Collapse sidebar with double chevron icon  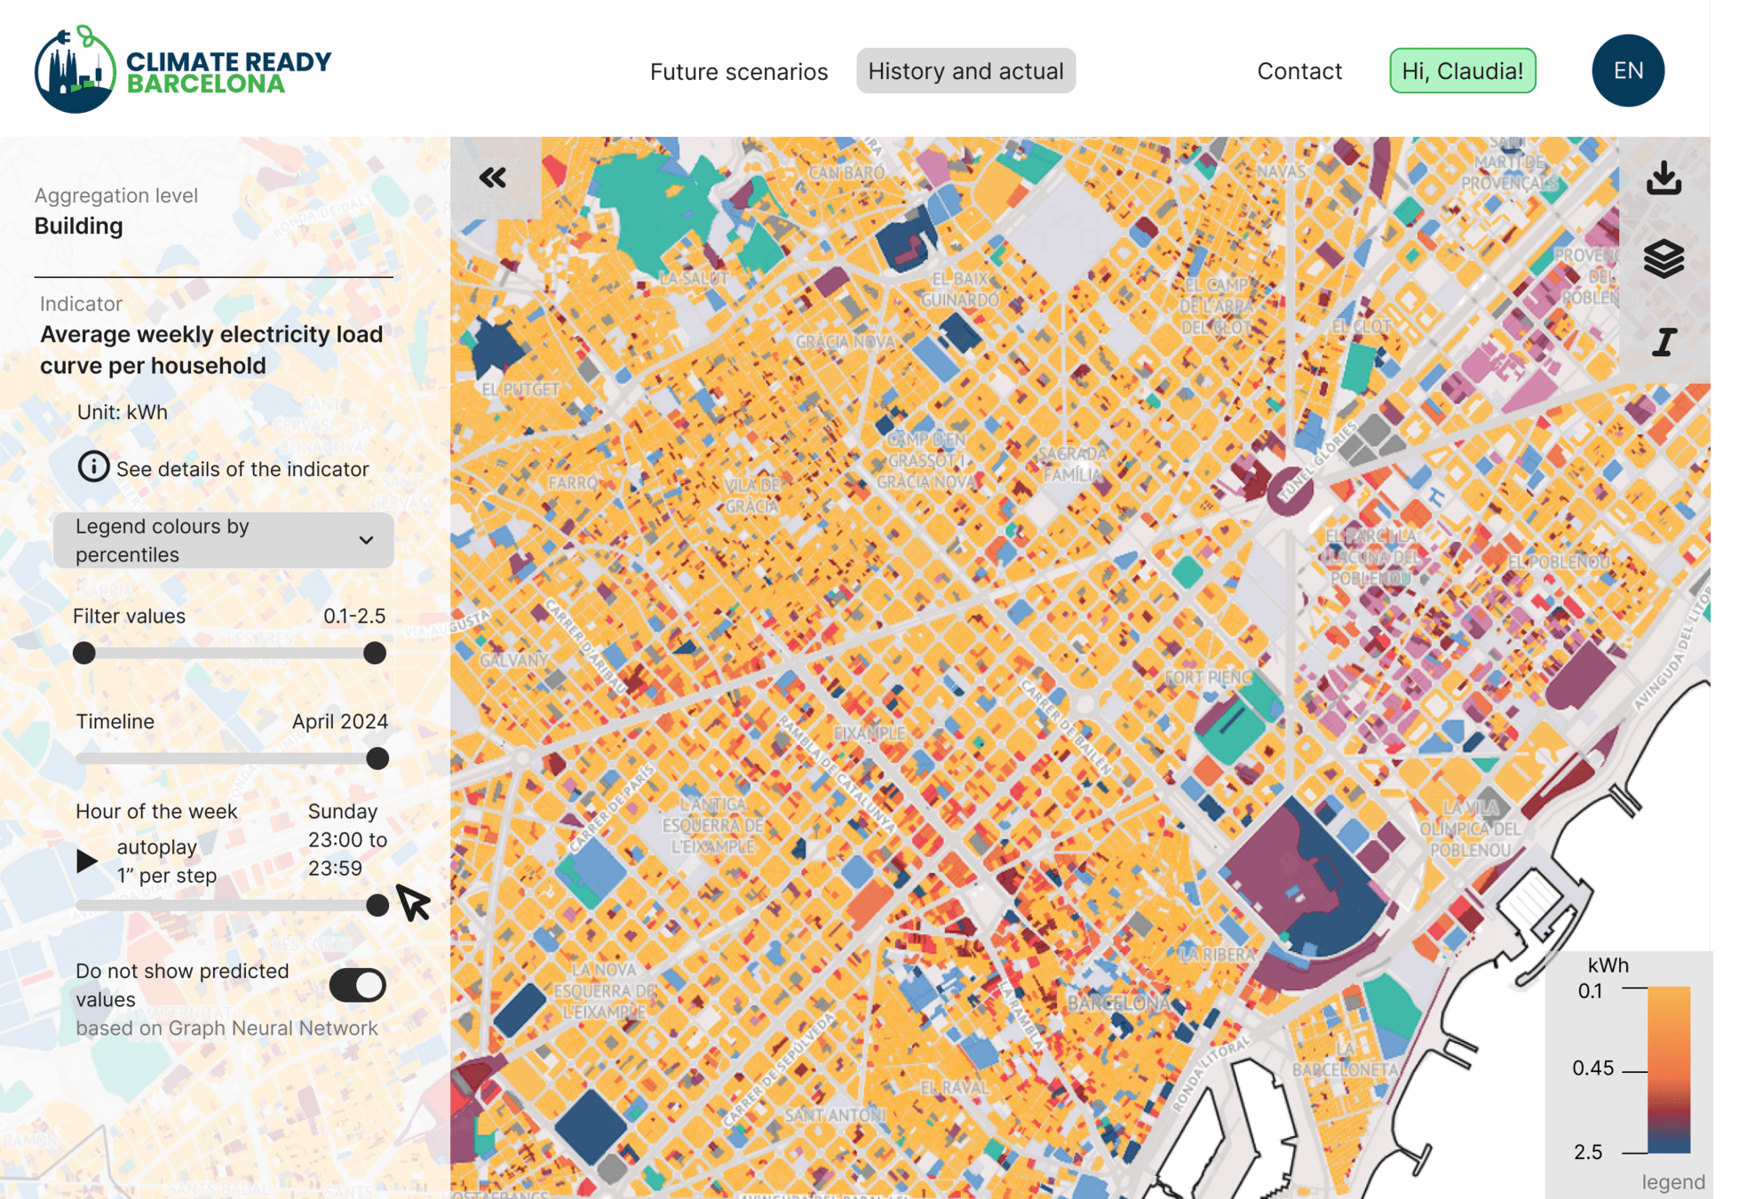click(493, 178)
